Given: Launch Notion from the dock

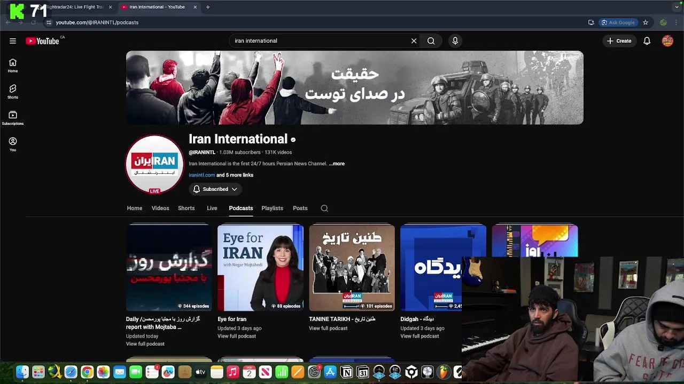Looking at the screenshot, I should pos(347,372).
